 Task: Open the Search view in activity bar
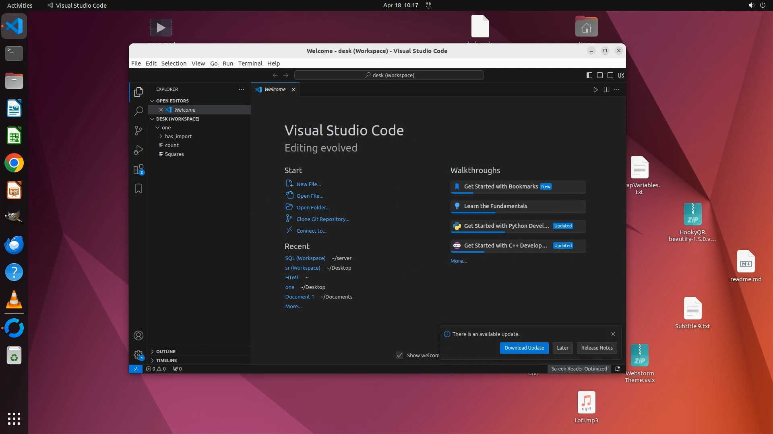pyautogui.click(x=138, y=111)
